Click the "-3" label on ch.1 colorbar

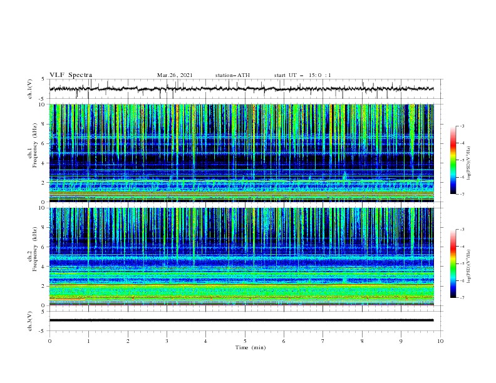(x=462, y=126)
